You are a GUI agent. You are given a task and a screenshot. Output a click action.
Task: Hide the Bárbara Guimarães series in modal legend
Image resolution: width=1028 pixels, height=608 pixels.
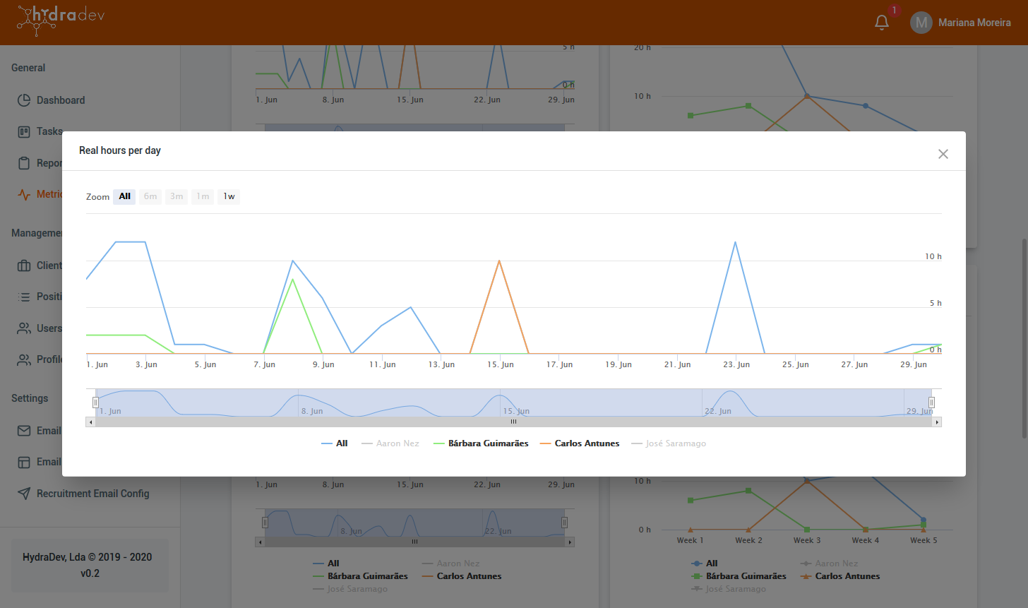click(x=481, y=443)
